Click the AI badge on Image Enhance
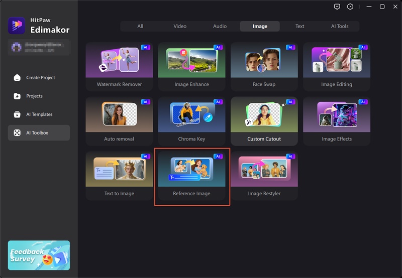The image size is (402, 278). [x=218, y=47]
